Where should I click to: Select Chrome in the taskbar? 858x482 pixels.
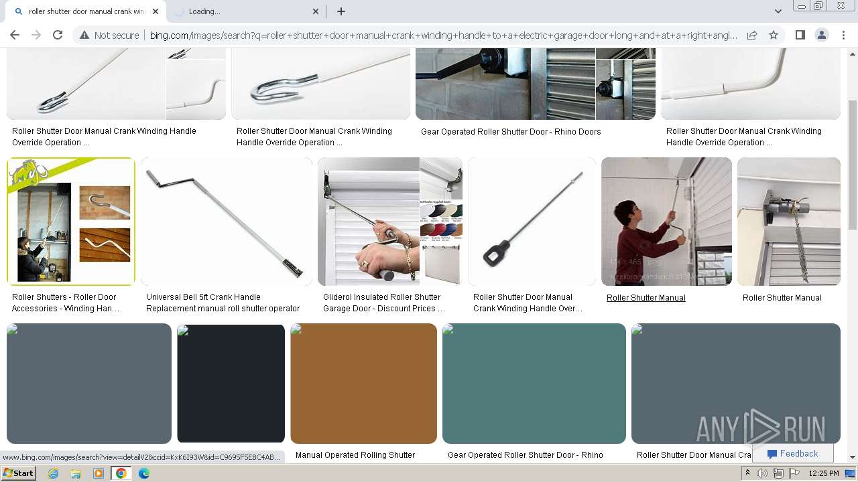121,473
